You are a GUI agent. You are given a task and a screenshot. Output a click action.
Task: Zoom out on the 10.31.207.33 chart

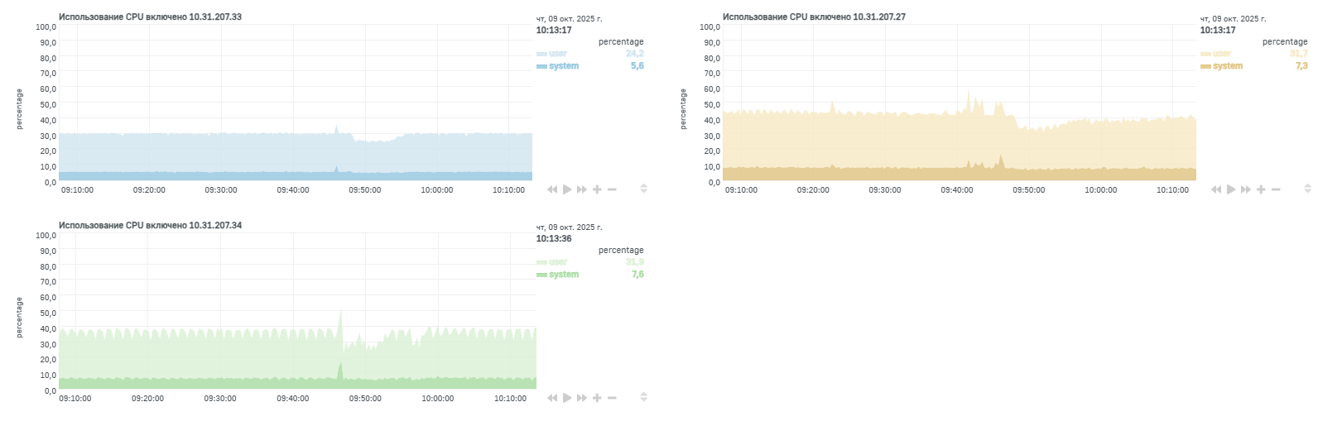[612, 189]
